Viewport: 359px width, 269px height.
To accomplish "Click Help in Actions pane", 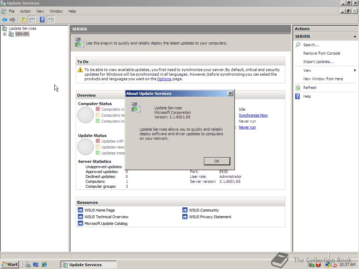I will point(307,96).
